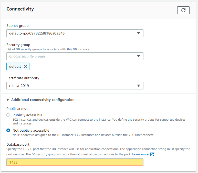Follow the Learn more link
This screenshot has height=173, width=198.
140,154
